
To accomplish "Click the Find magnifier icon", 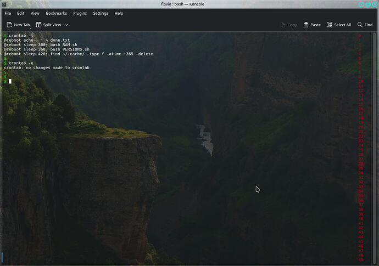I will click(360, 25).
